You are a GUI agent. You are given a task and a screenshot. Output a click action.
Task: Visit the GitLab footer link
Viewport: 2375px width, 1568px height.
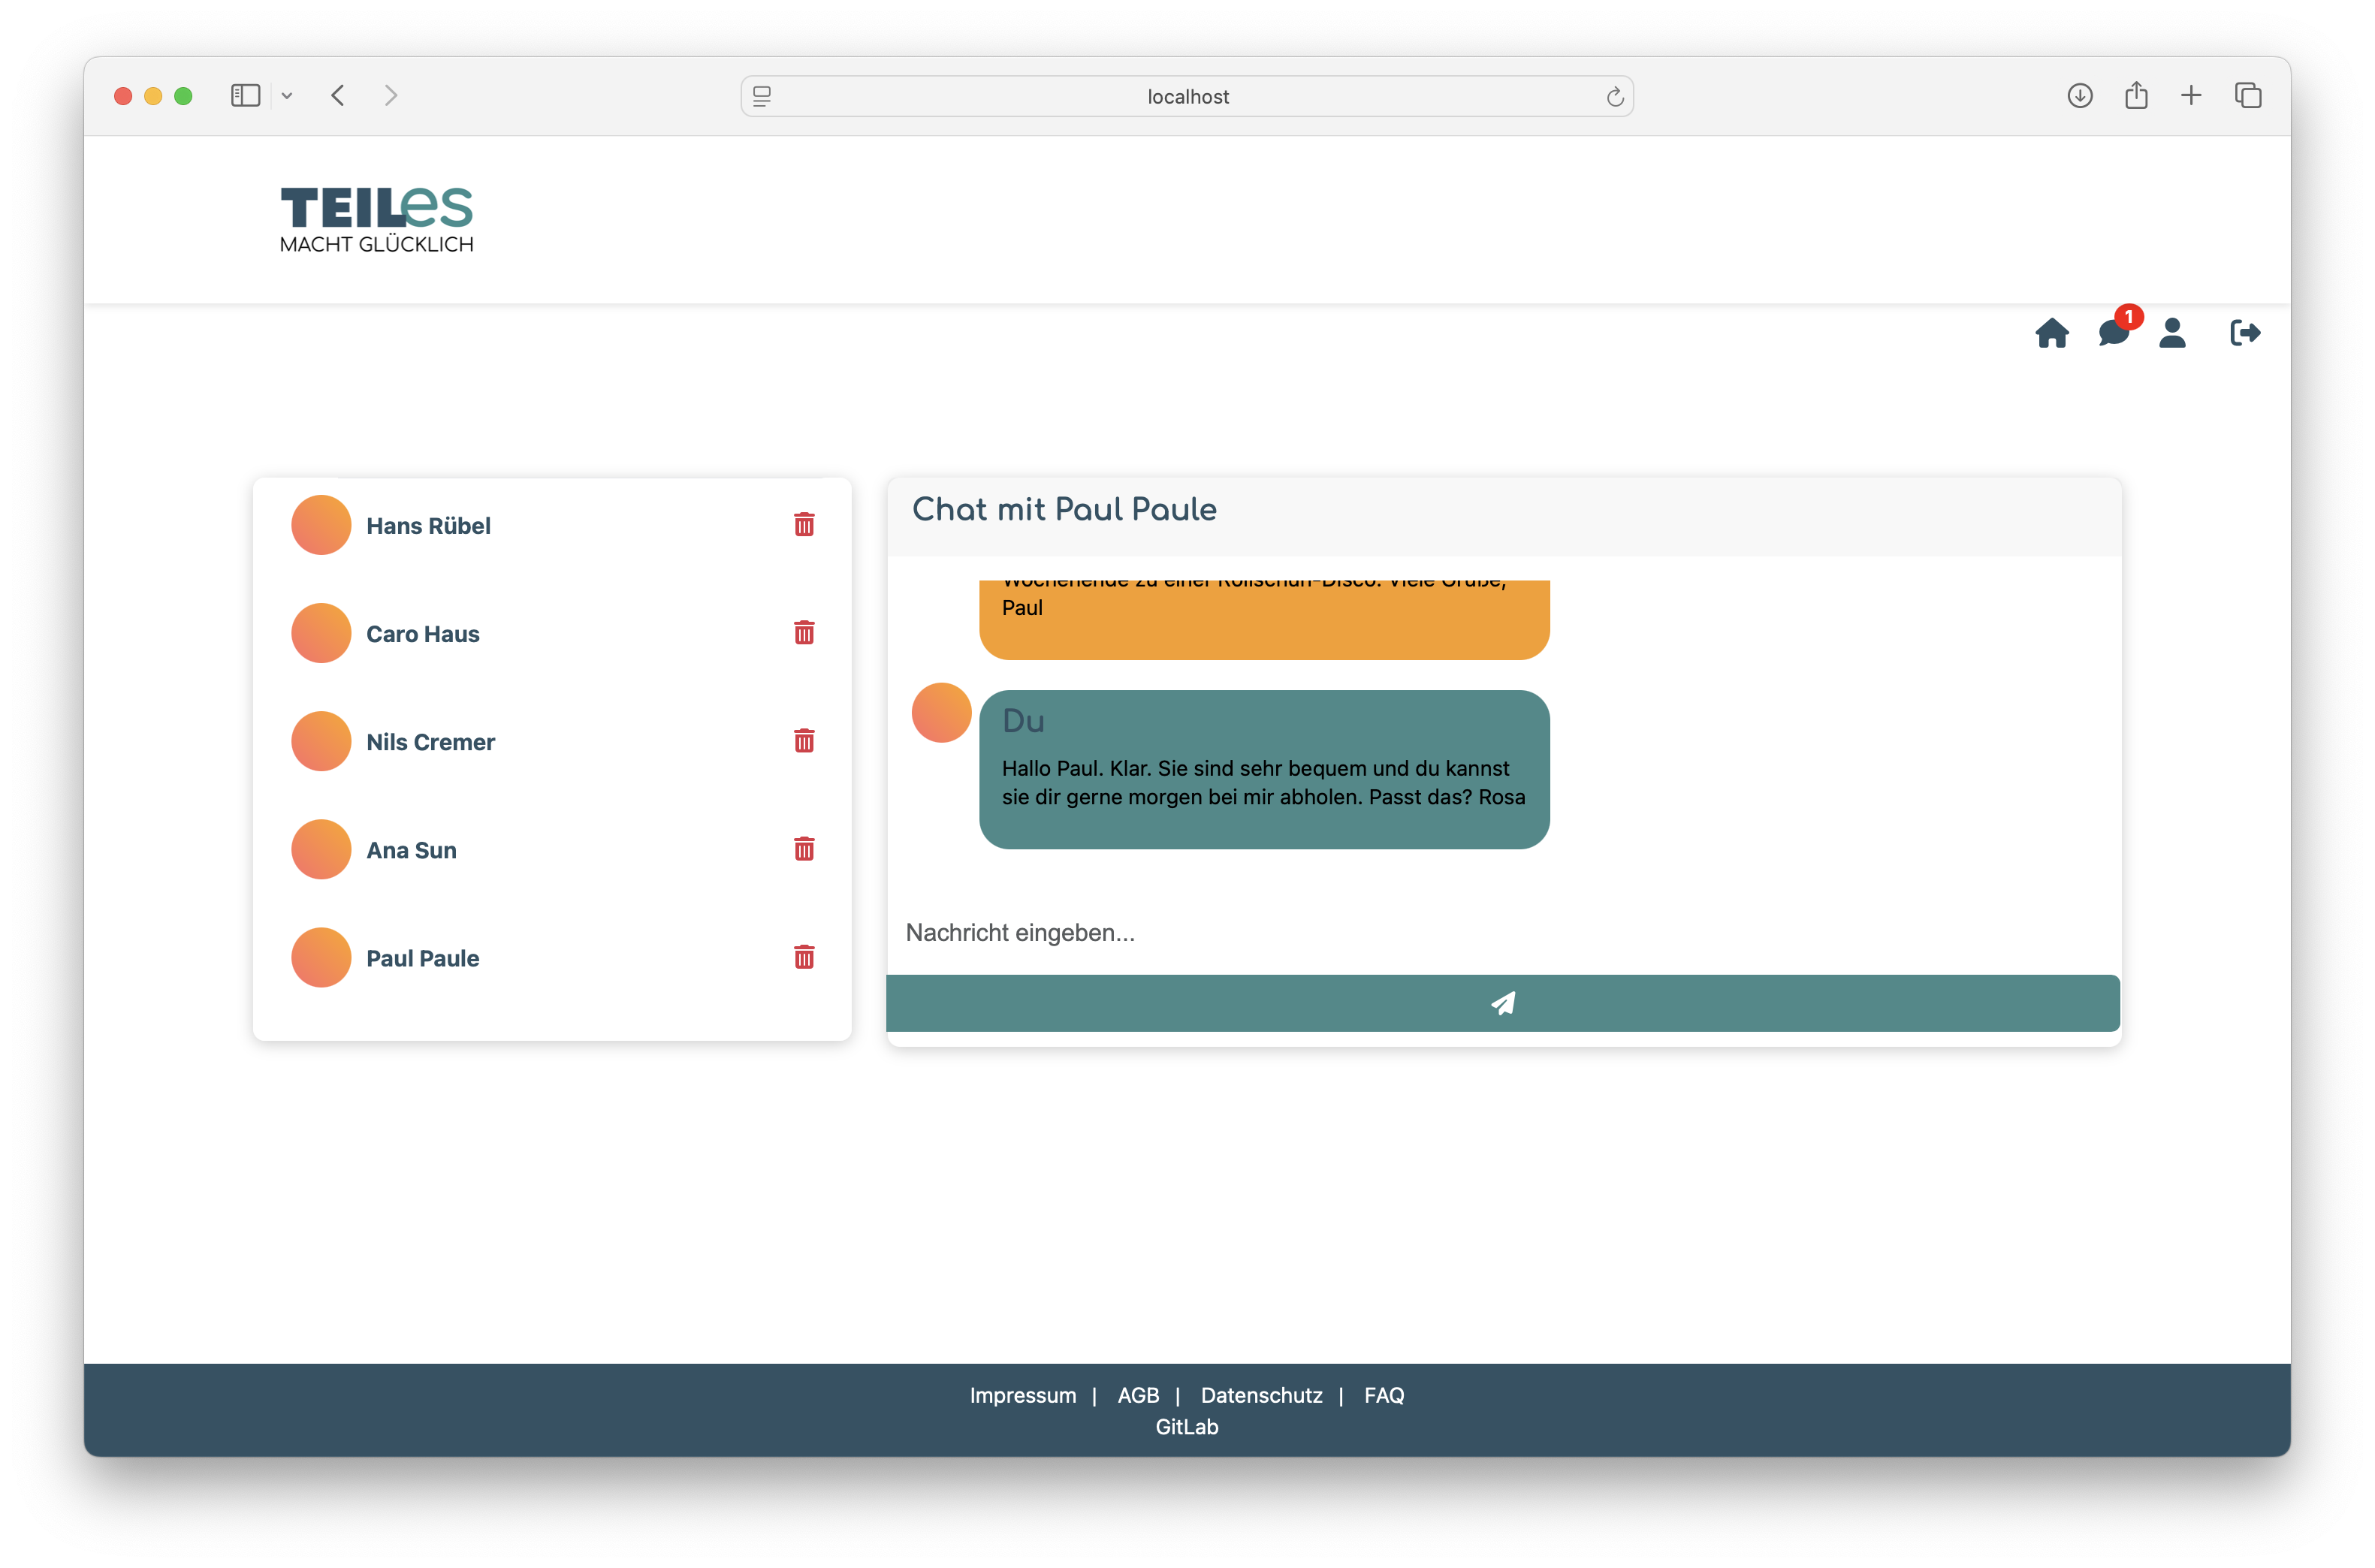pyautogui.click(x=1187, y=1427)
